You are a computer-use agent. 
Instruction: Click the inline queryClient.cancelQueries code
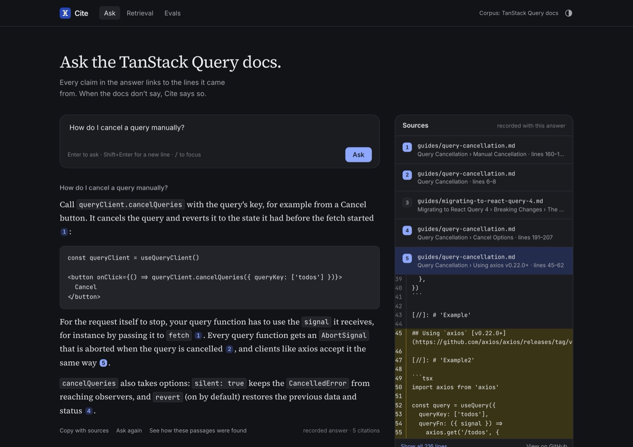click(131, 204)
